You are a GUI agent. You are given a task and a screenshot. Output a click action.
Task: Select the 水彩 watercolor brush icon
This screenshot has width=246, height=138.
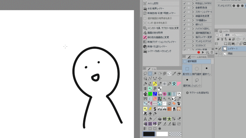pos(165,109)
